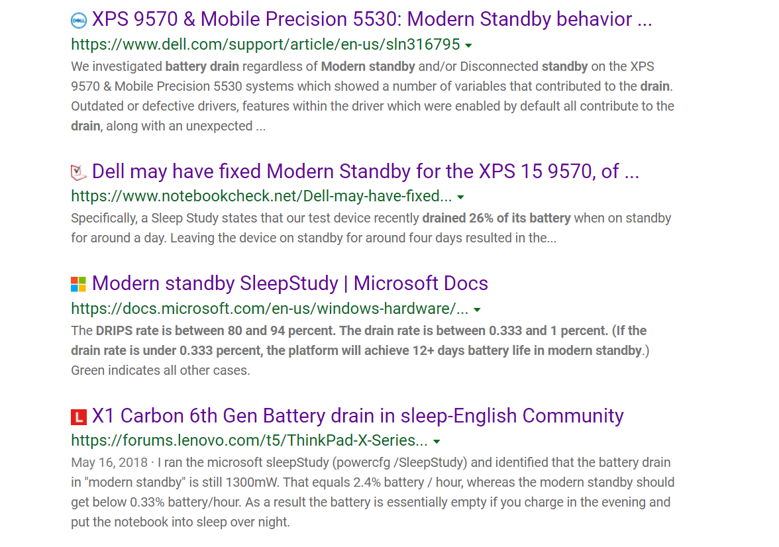Open Modern standby SleepStudy | Microsoft Docs
This screenshot has width=779, height=547.
[290, 283]
